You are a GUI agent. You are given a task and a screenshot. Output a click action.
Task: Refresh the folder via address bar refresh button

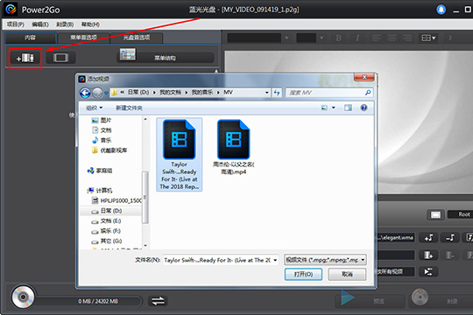(277, 93)
